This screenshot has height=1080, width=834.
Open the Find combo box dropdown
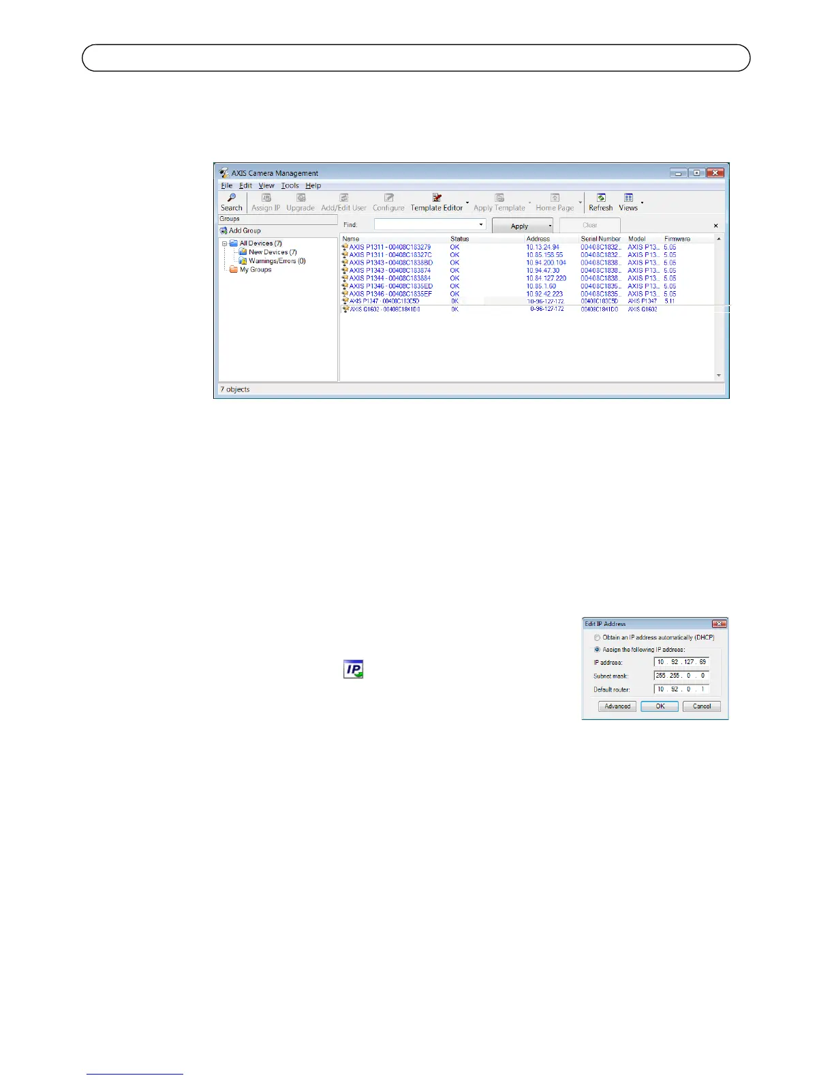[481, 225]
